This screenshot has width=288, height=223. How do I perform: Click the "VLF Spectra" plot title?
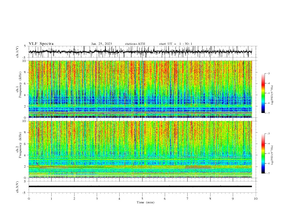(41, 44)
